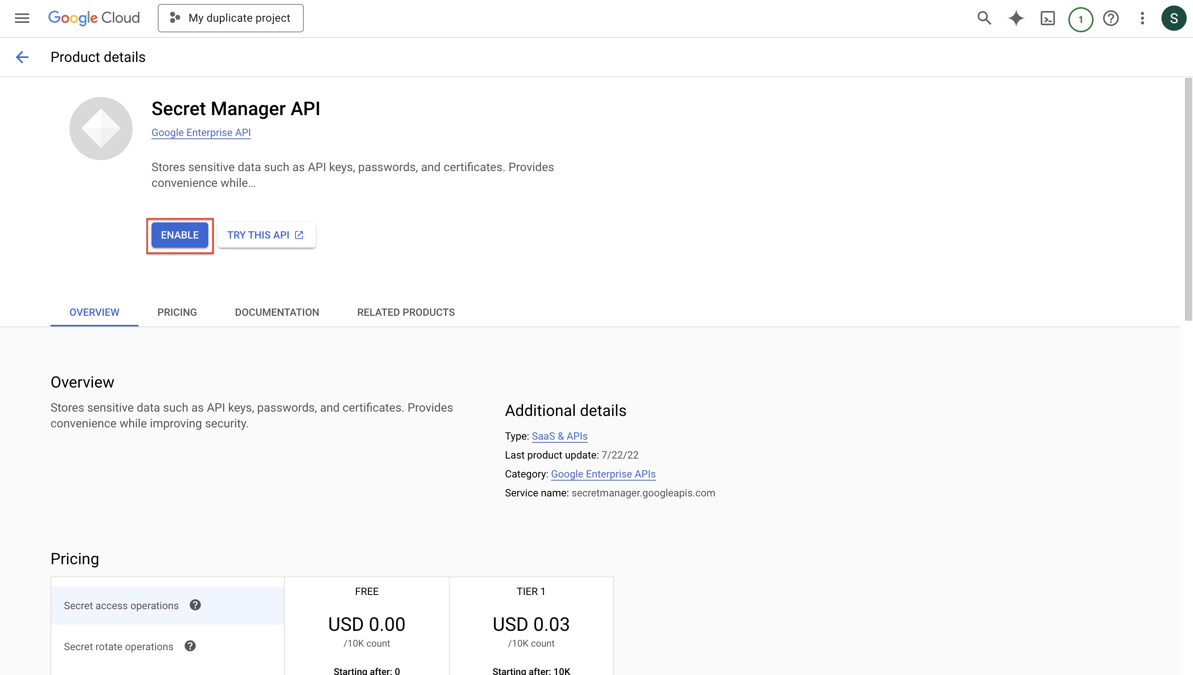Go back using the blue arrow

(x=22, y=57)
